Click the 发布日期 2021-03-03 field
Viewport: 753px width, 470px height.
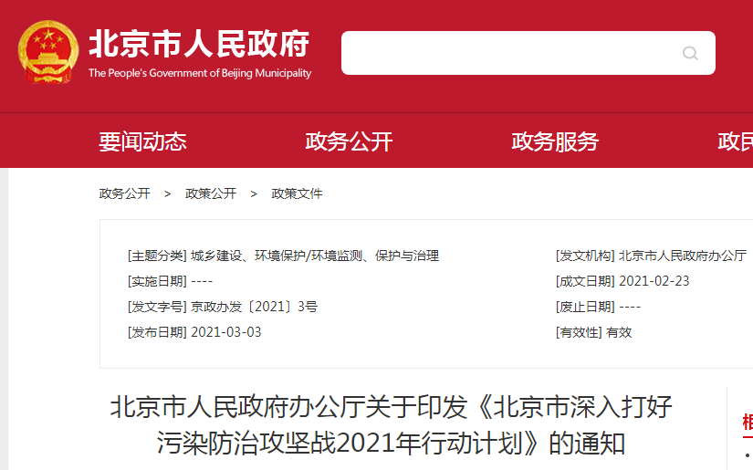[194, 332]
